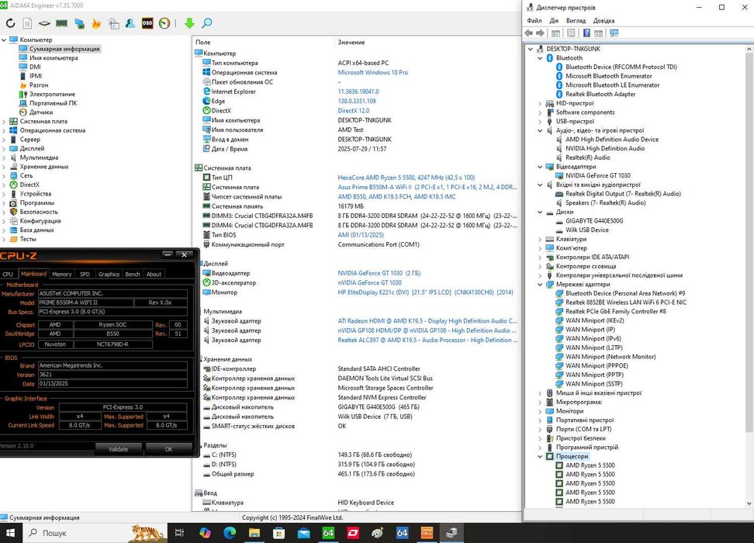This screenshot has height=543, width=754.
Task: Open the OSD panel toolbar icon
Action: click(x=147, y=23)
